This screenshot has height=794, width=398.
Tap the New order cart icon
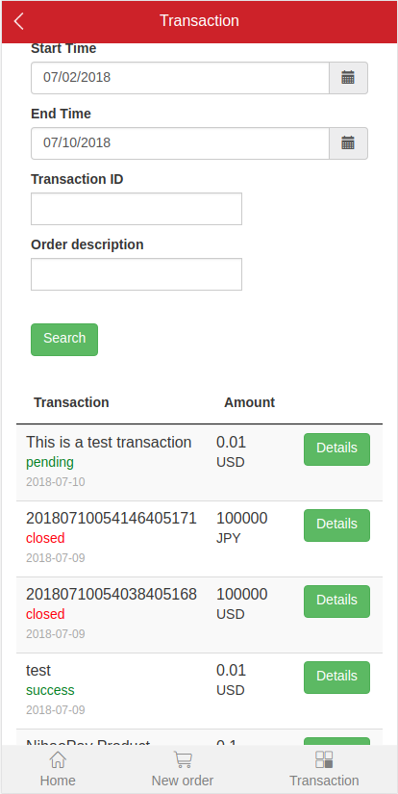click(183, 759)
